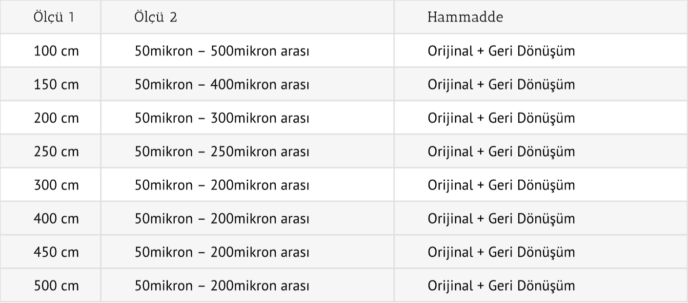Image resolution: width=688 pixels, height=303 pixels.
Task: Click Orijinal + Geri Dönüşüm in the 100 cm row
Action: pyautogui.click(x=501, y=51)
